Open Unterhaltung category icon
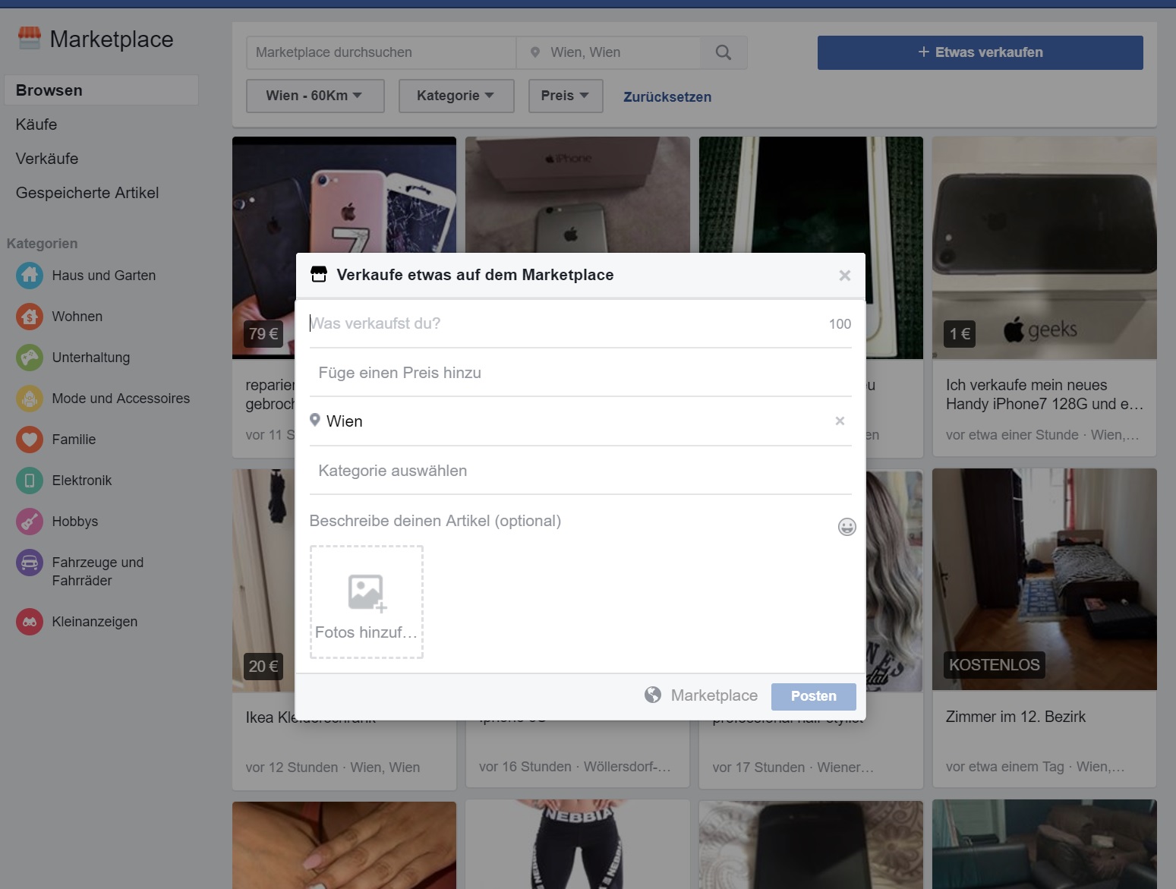The width and height of the screenshot is (1176, 889). tap(30, 357)
